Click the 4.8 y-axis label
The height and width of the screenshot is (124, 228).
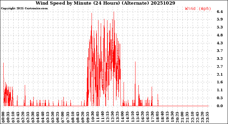tap(220, 35)
